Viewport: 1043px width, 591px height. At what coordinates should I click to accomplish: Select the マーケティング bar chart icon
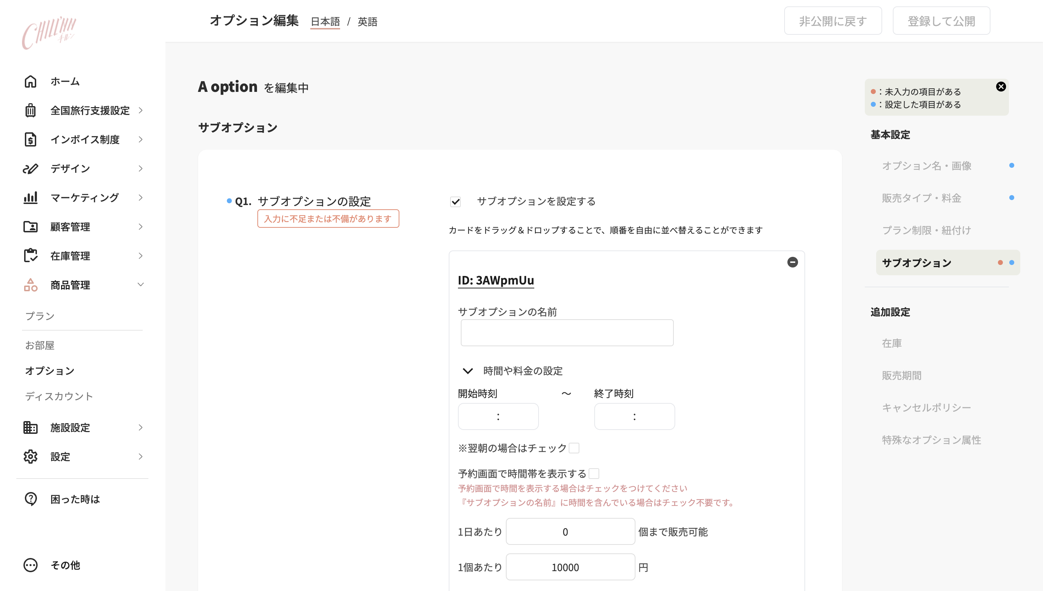click(x=31, y=198)
